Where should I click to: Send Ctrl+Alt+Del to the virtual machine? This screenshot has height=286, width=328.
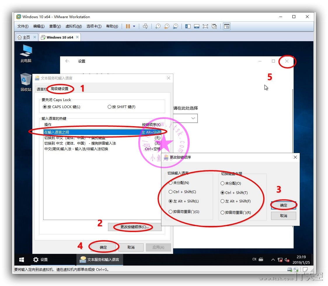click(x=145, y=26)
